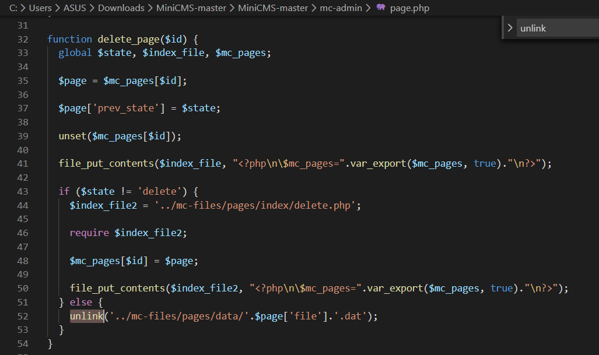Click the "unset" call on line 39
599x355 pixels.
coord(72,136)
